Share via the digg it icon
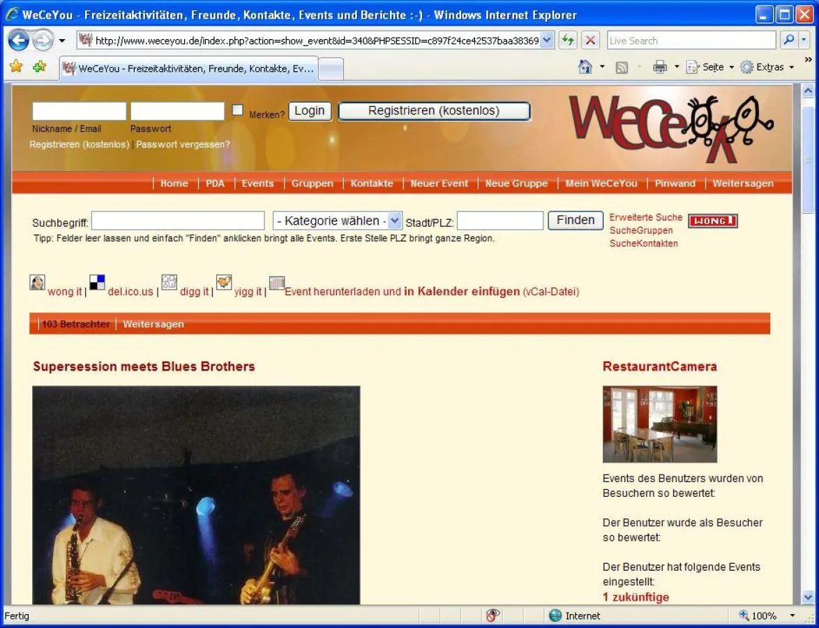Viewport: 819px width, 628px height. point(168,283)
